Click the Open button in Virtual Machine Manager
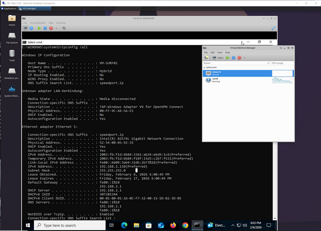Image resolution: width=321 pixels, height=231 pixels. click(x=218, y=58)
